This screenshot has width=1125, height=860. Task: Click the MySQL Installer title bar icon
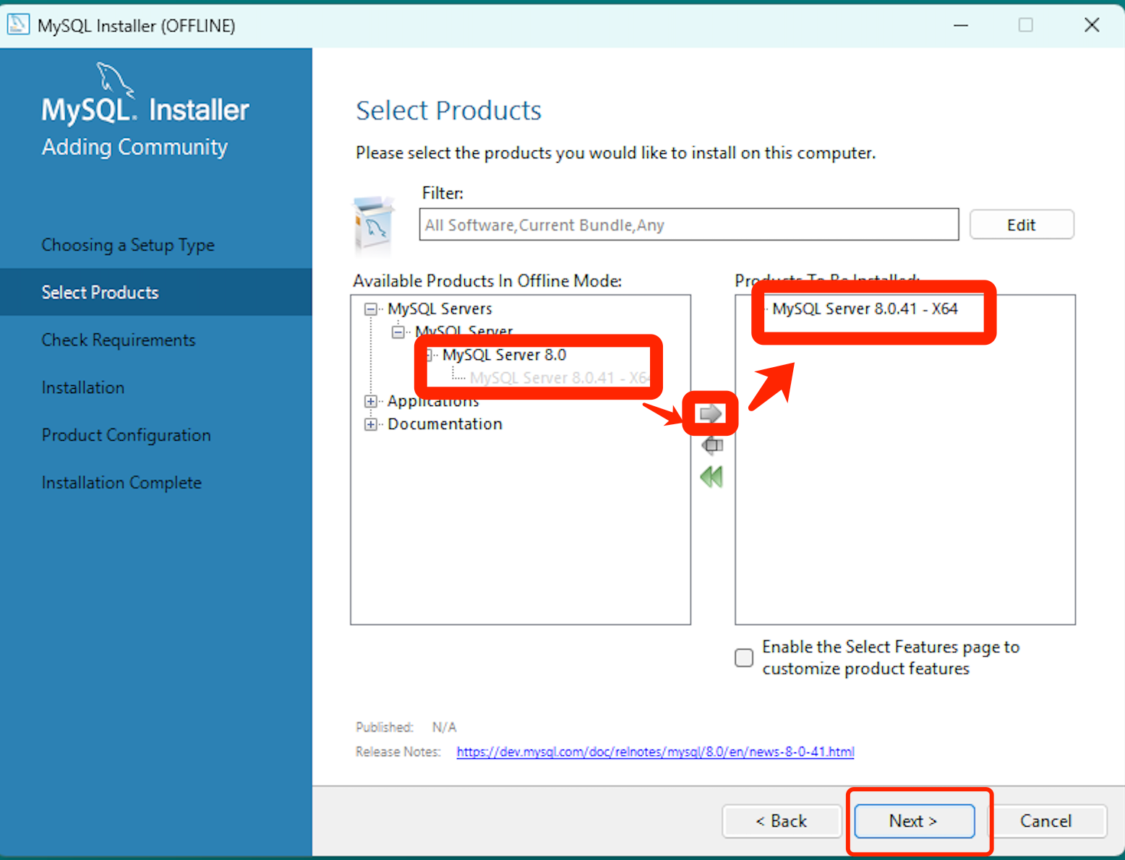click(18, 25)
